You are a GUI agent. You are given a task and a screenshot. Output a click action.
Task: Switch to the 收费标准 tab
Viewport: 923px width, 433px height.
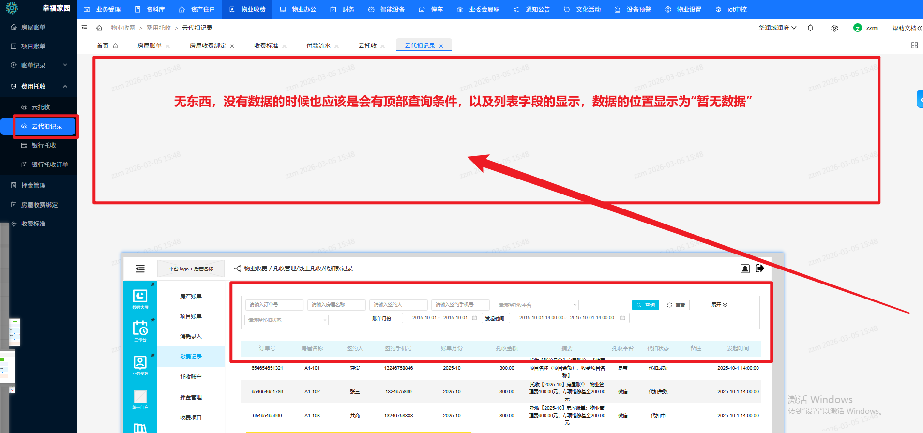(x=266, y=46)
